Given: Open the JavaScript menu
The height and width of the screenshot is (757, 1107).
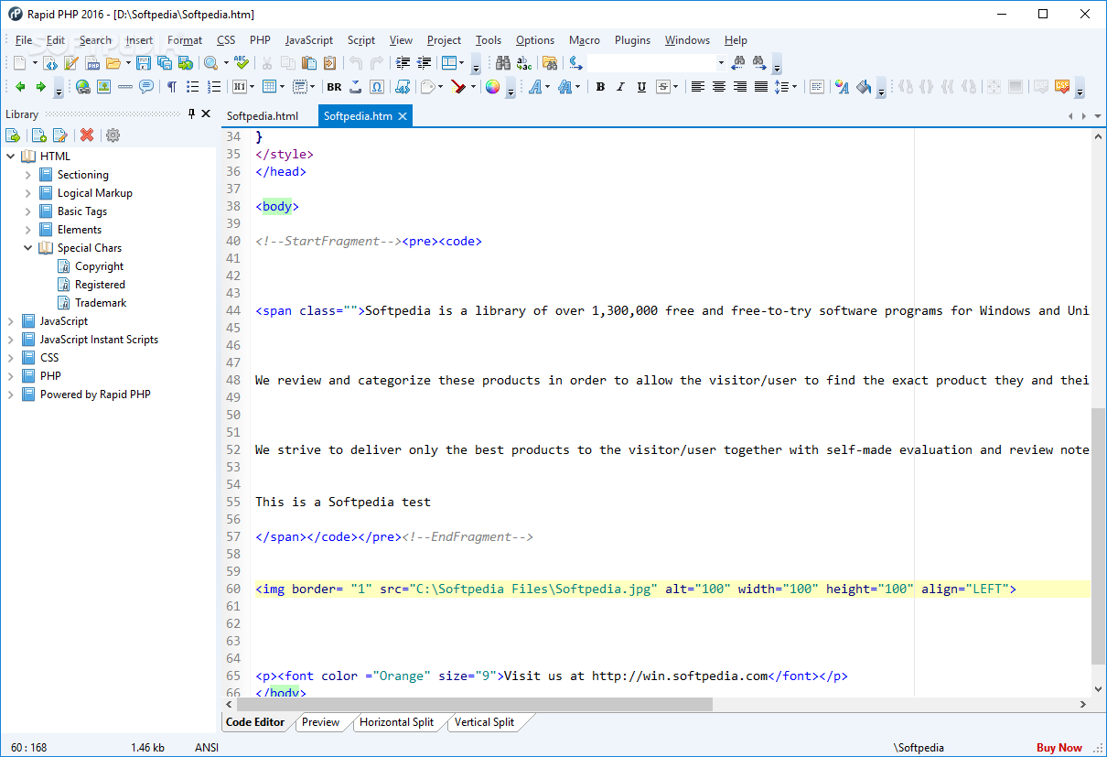Looking at the screenshot, I should (x=309, y=40).
